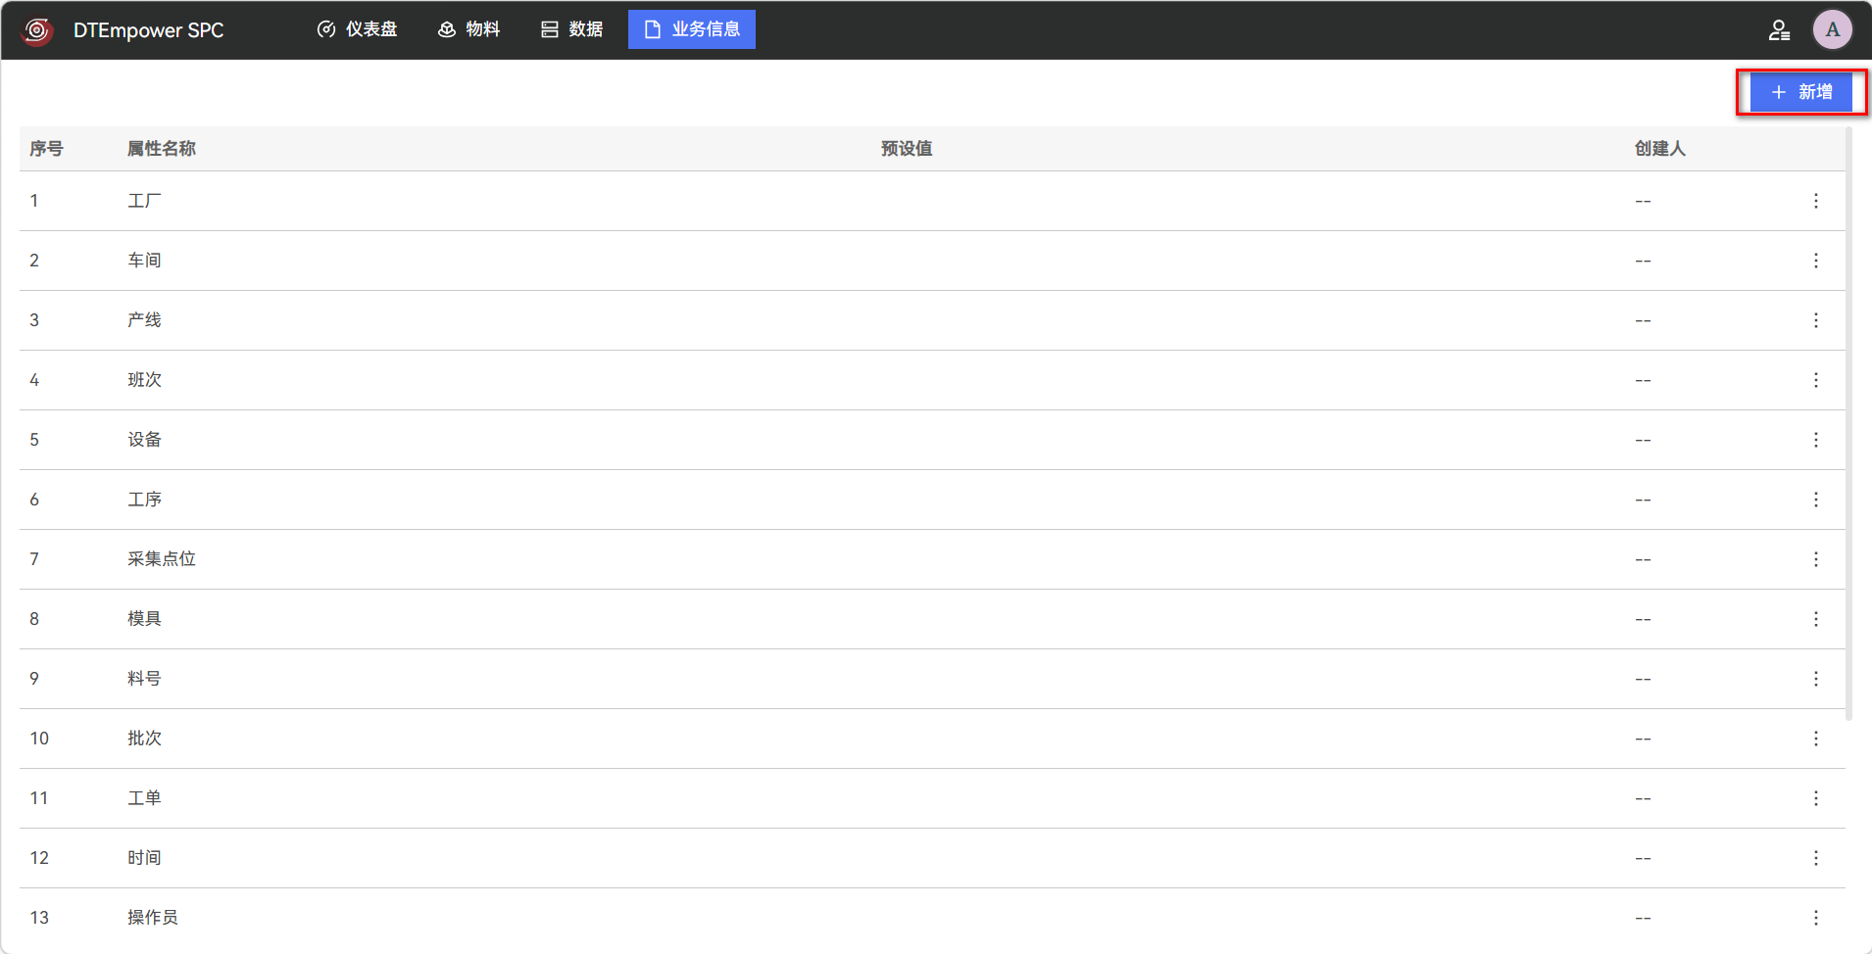
Task: Select the 设备 attribute name
Action: (144, 440)
